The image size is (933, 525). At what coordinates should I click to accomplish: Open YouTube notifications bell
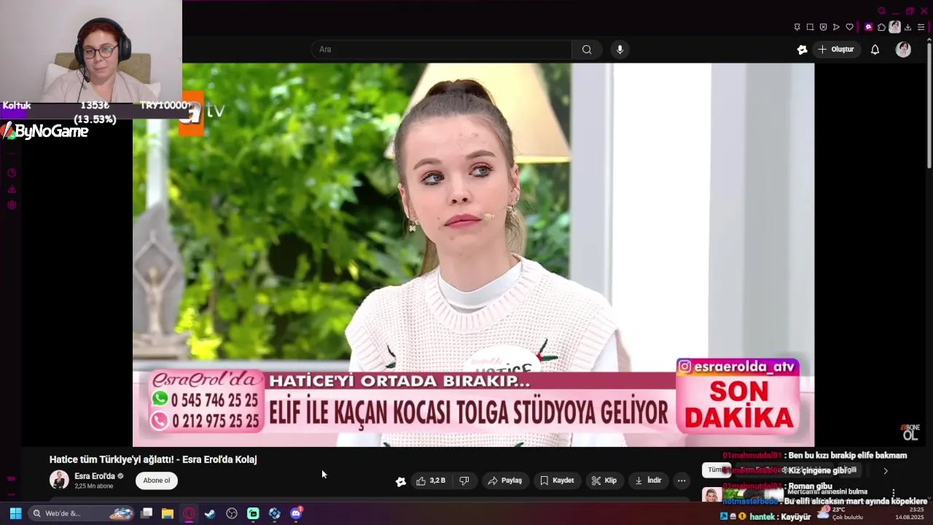pyautogui.click(x=875, y=50)
